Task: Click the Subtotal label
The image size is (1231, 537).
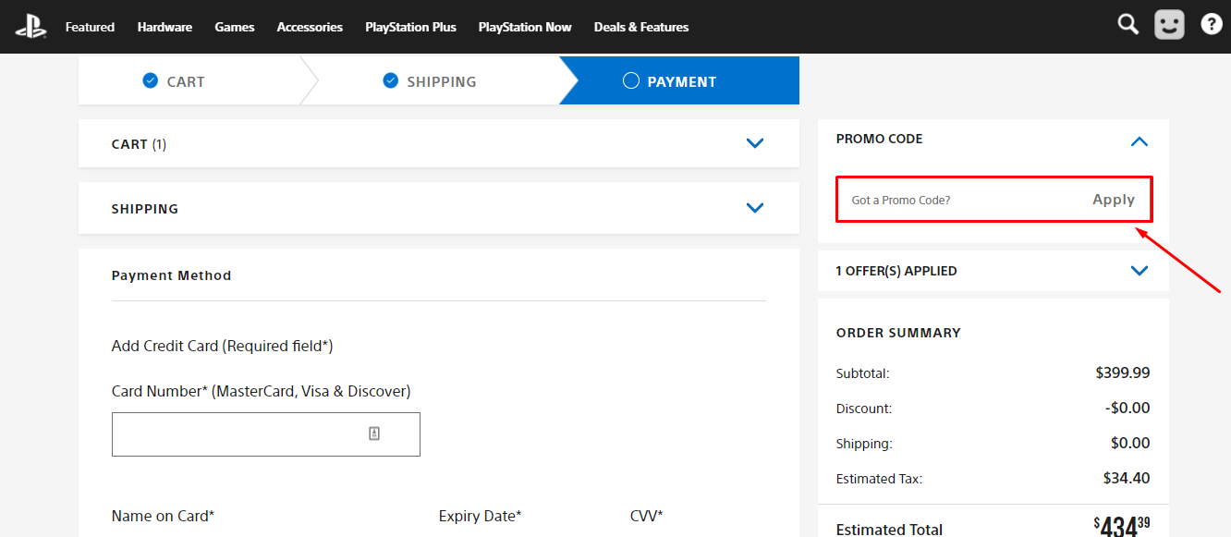Action: pos(862,373)
